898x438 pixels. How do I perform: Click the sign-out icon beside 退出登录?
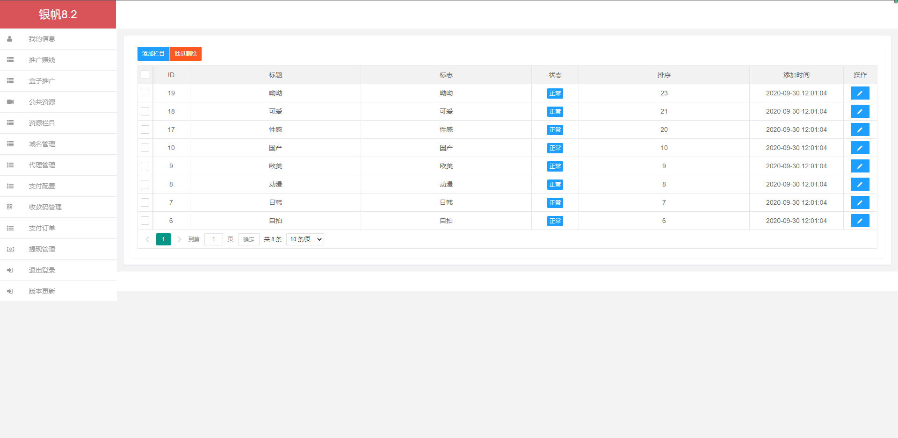(10, 270)
